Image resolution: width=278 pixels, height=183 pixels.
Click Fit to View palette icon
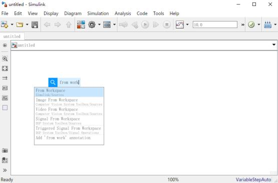[x=5, y=68]
